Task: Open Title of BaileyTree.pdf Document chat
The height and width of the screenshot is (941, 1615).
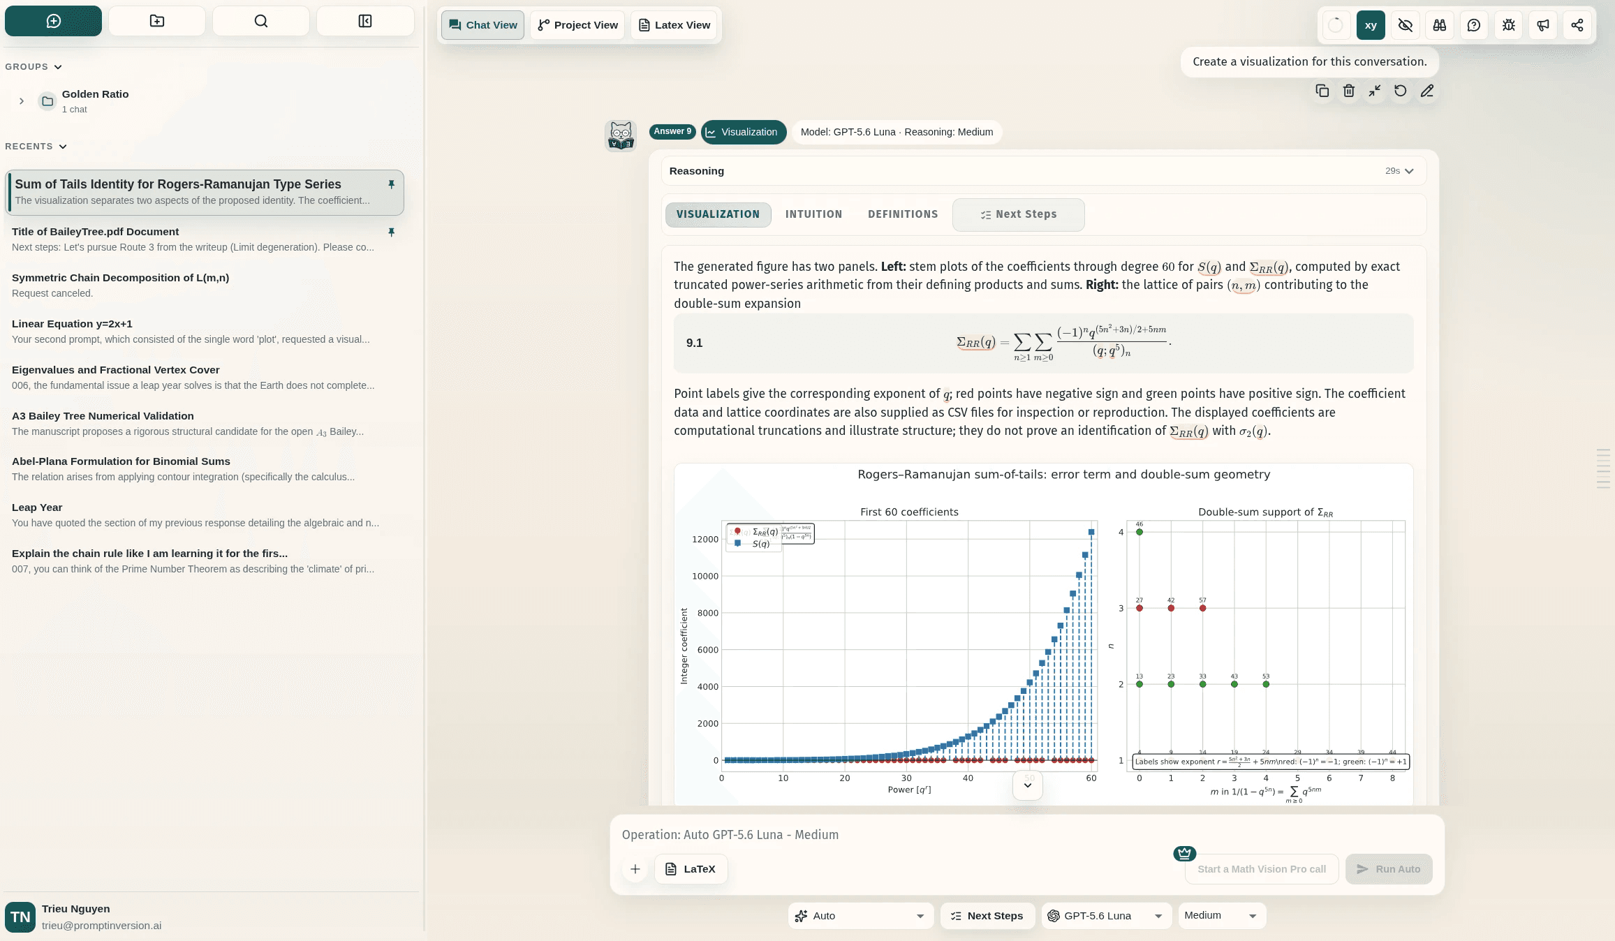Action: [x=205, y=239]
